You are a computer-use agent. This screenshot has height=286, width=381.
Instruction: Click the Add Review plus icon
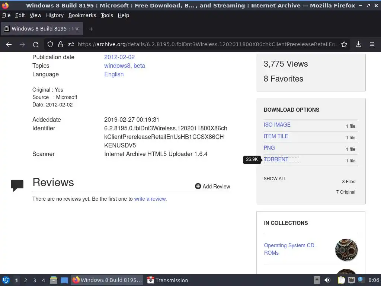point(198,186)
